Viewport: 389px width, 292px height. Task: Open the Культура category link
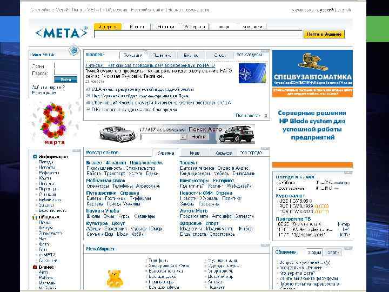point(97,223)
